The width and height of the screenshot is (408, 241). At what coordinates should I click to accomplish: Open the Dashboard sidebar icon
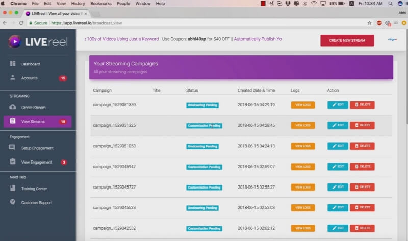click(12, 64)
